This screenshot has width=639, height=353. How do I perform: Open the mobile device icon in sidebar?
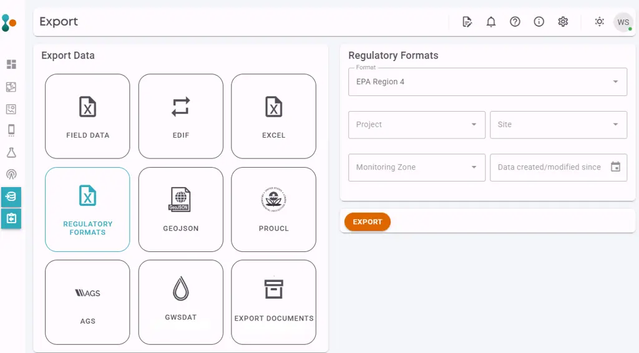pyautogui.click(x=11, y=130)
